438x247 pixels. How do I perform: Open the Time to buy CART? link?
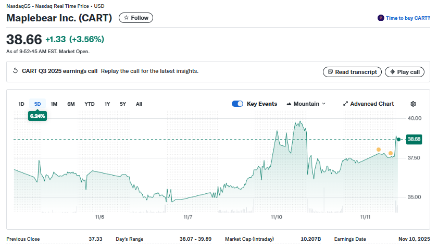pyautogui.click(x=408, y=18)
